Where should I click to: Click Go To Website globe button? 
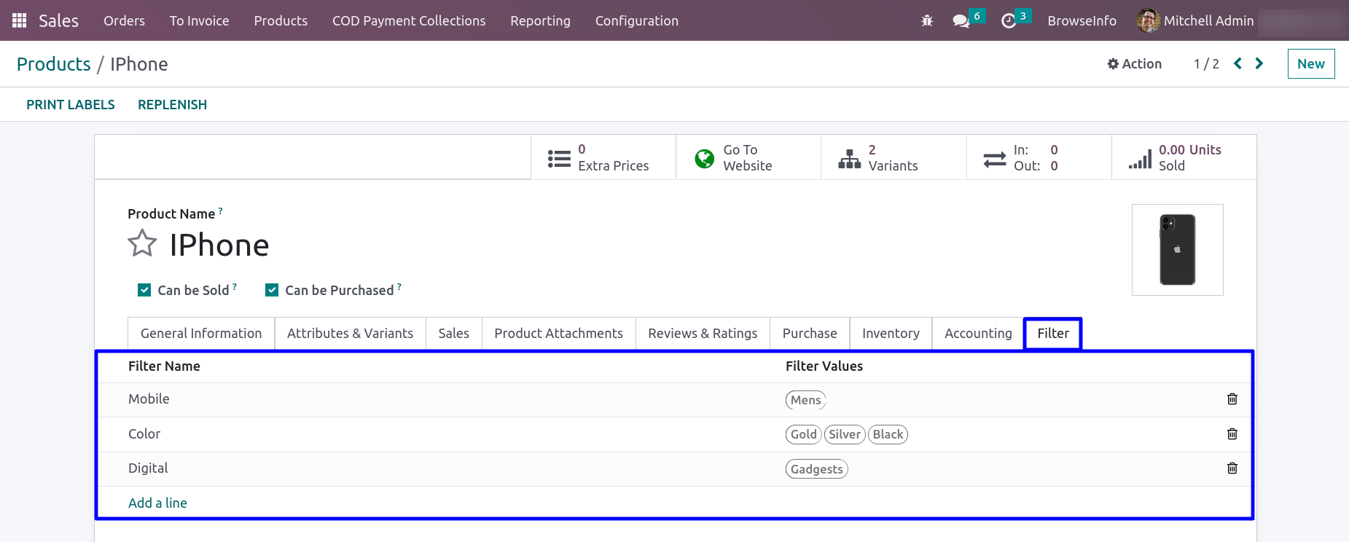(x=748, y=157)
